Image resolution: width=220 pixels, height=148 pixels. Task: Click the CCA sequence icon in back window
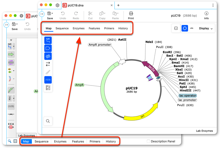coord(11,126)
